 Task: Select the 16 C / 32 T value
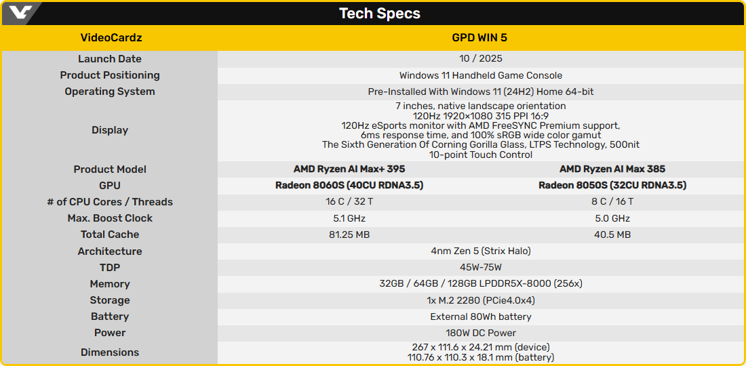point(349,202)
